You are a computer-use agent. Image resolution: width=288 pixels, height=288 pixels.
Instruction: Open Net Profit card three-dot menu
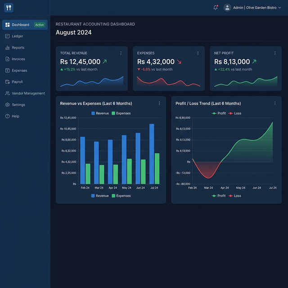point(275,53)
